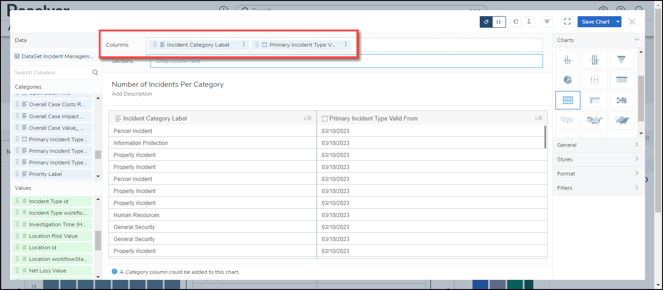Click the export icon left of sigma
Image resolution: width=663 pixels, height=290 pixels.
point(516,22)
